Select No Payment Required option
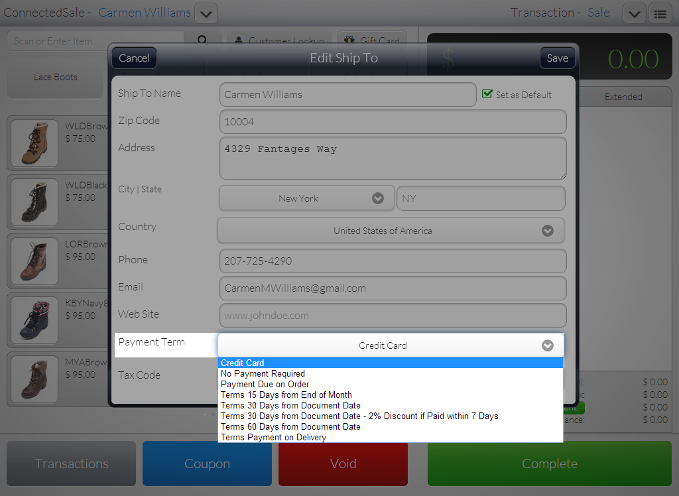The image size is (679, 496). click(391, 373)
